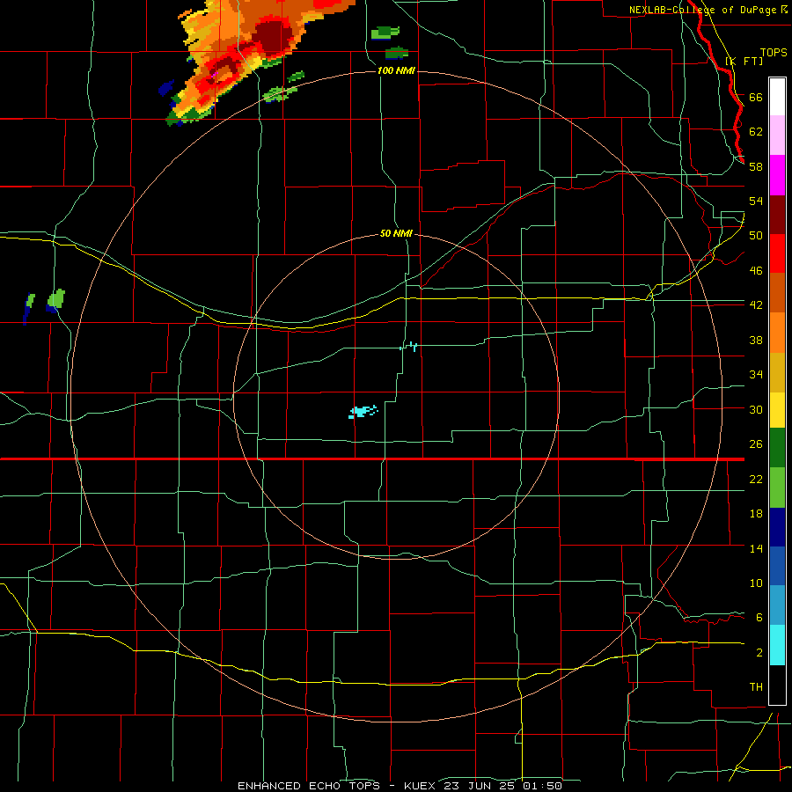
Task: Click the dark green 30 kft legend swatch
Action: click(777, 448)
